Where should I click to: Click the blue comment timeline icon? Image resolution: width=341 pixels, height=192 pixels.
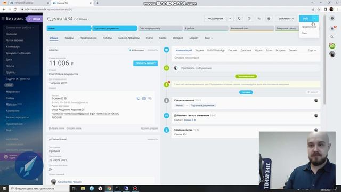point(166,50)
